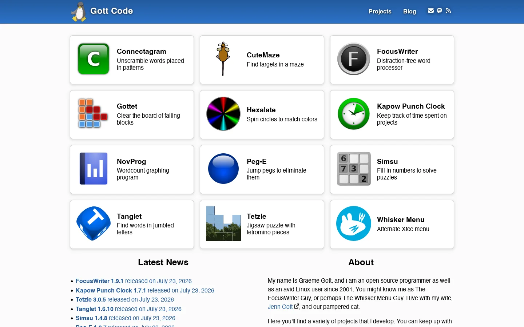Open the FocusWriter F icon
The image size is (524, 327).
(354, 59)
